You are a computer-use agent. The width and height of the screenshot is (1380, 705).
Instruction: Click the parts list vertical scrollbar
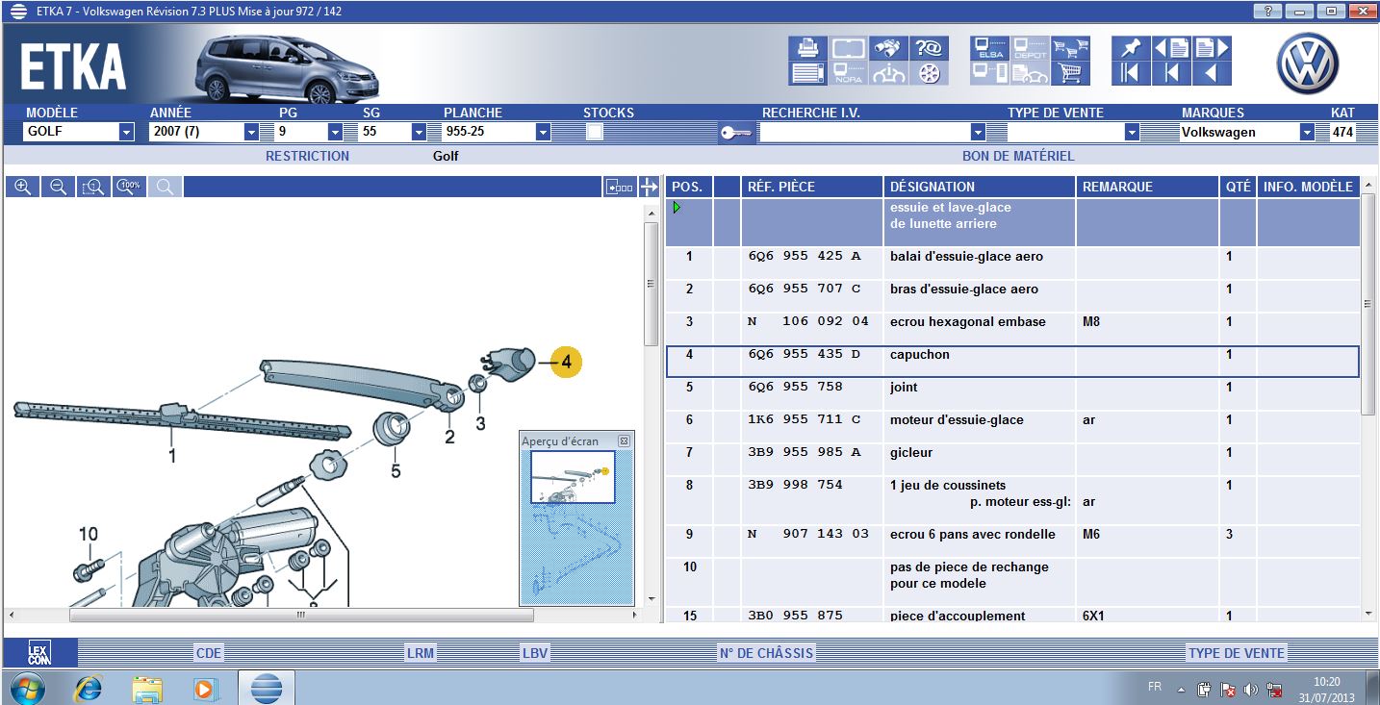(x=1368, y=304)
